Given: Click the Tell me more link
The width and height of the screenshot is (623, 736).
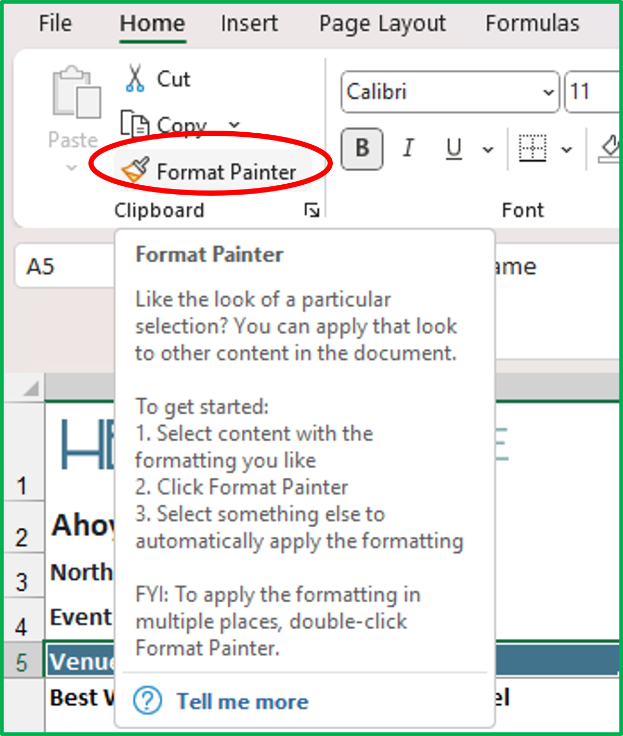Looking at the screenshot, I should point(242,701).
